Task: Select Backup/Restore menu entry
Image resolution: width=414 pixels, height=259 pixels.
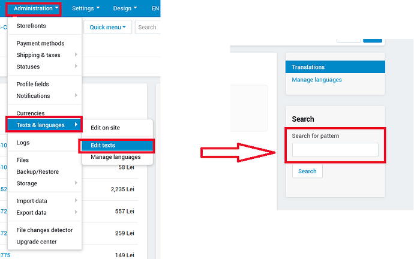Action: pos(37,171)
